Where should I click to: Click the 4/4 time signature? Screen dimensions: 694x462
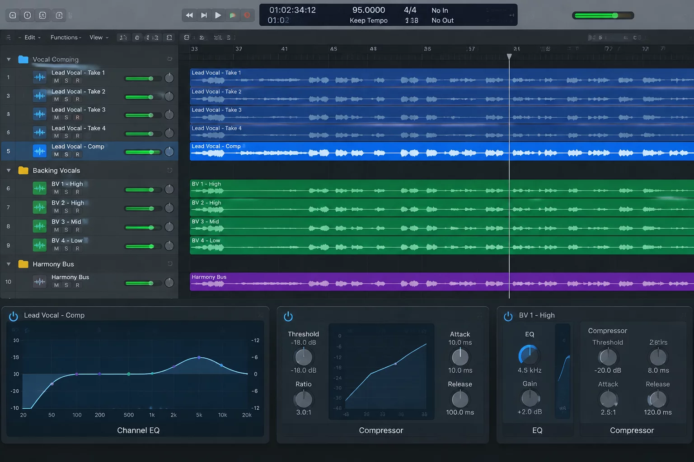coord(410,10)
